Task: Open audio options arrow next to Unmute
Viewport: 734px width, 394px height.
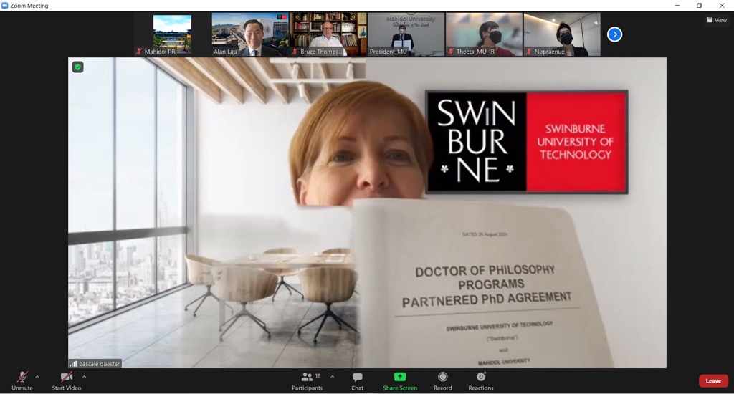Action: coord(37,377)
